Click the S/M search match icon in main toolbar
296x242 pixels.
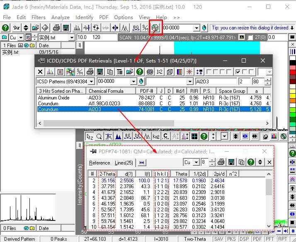pyautogui.click(x=145, y=28)
